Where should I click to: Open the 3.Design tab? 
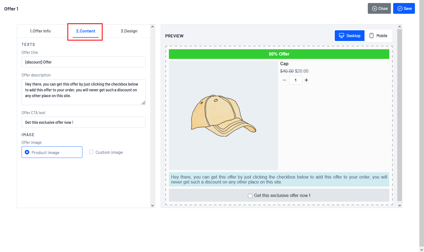coord(129,31)
